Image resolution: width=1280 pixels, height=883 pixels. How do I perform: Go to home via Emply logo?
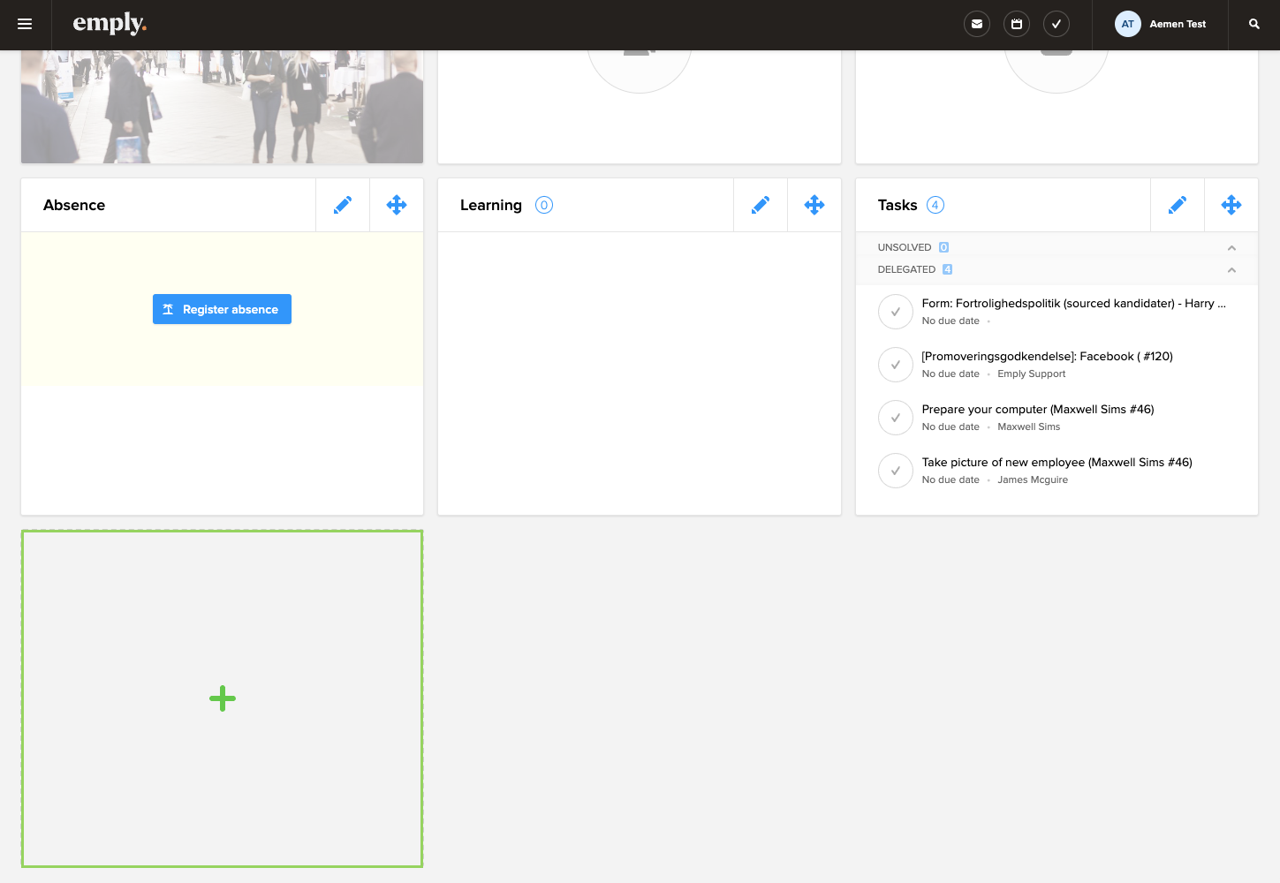click(x=110, y=24)
